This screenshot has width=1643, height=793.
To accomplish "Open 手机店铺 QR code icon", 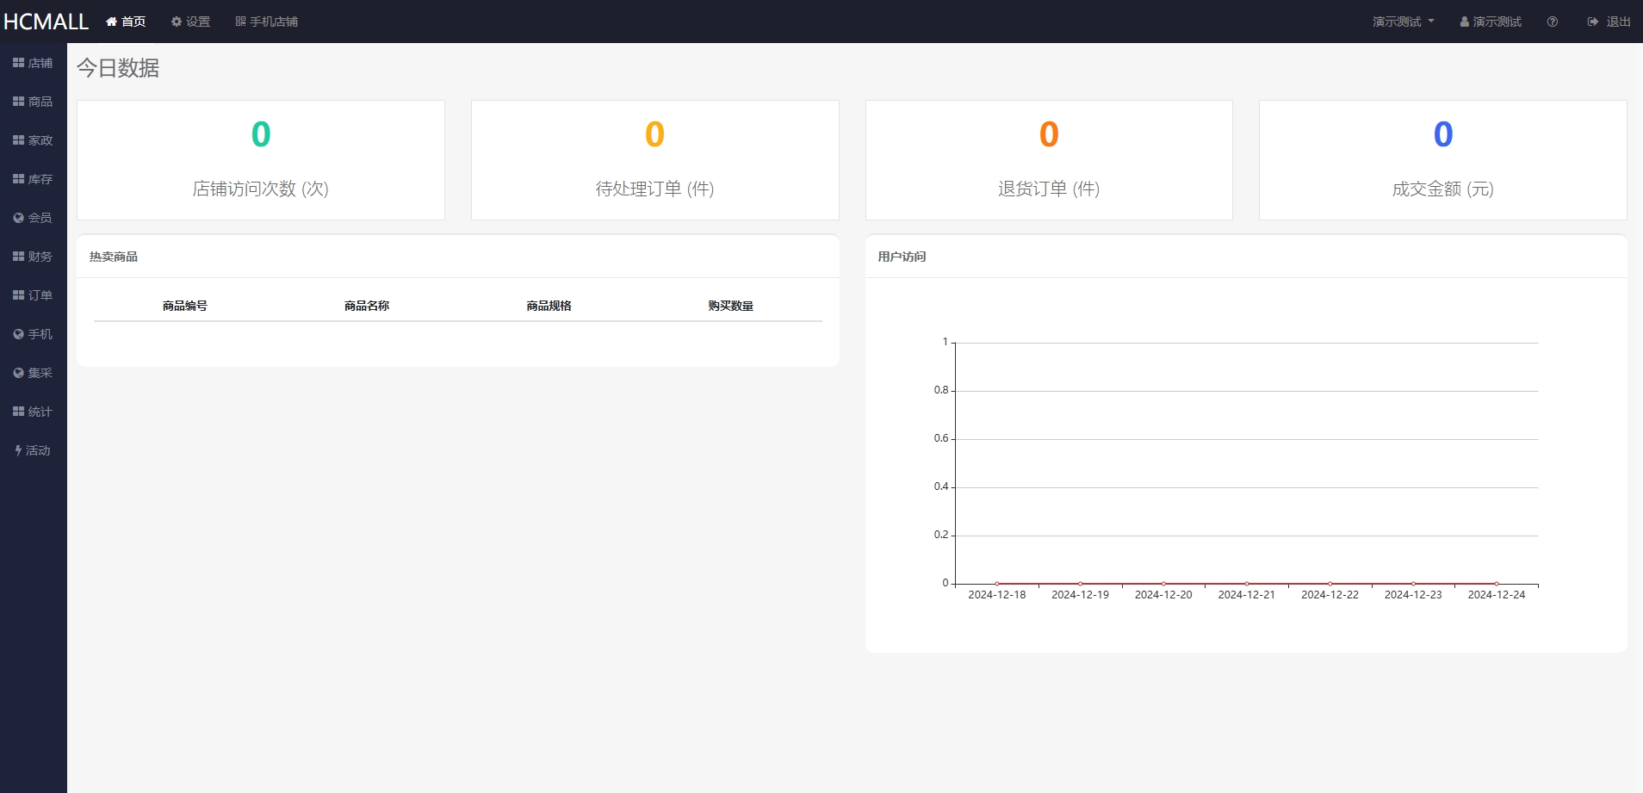I will (x=241, y=22).
